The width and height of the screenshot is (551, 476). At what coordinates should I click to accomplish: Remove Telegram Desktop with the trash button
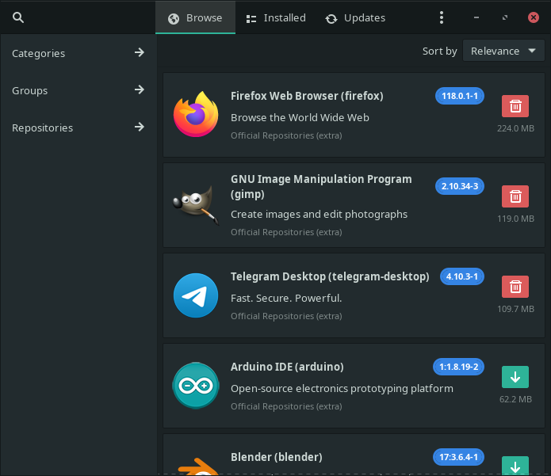515,287
